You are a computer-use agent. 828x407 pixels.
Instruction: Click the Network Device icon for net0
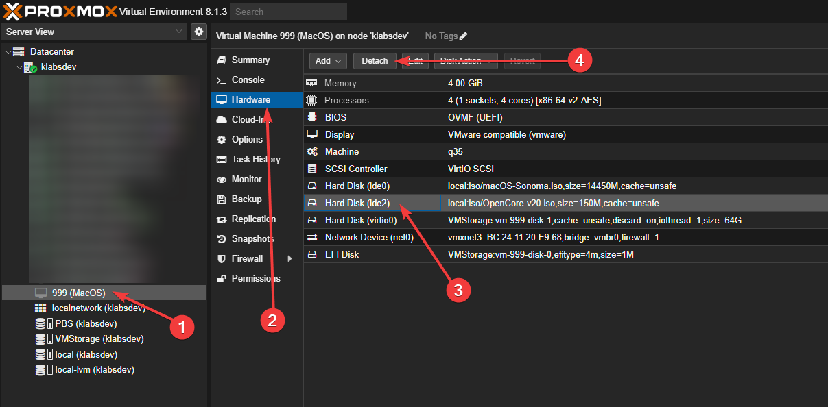[x=313, y=237]
